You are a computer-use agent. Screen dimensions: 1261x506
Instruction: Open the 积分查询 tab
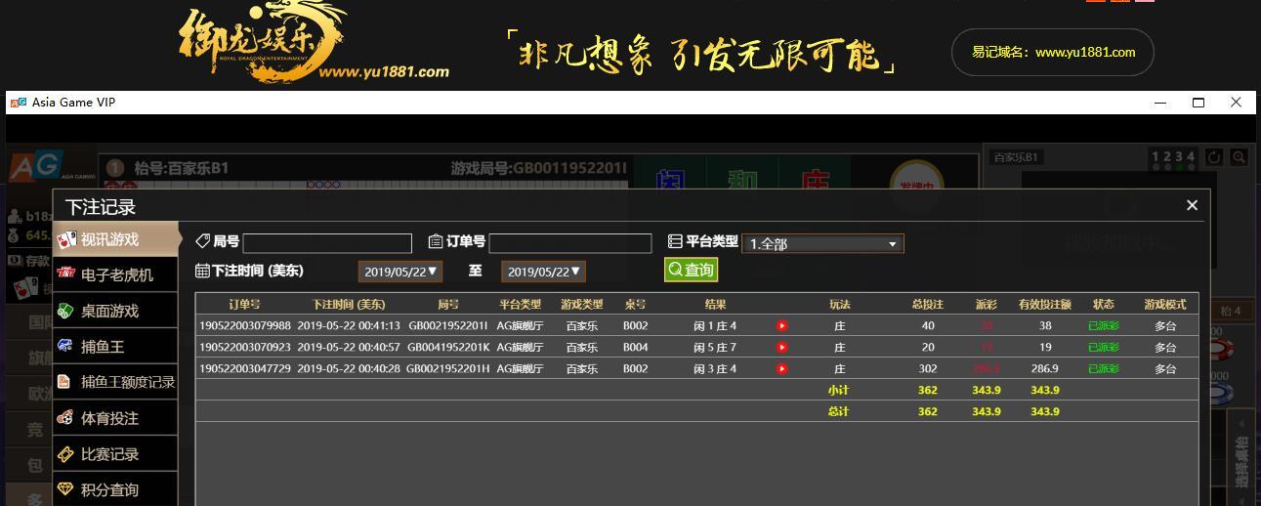click(x=116, y=489)
